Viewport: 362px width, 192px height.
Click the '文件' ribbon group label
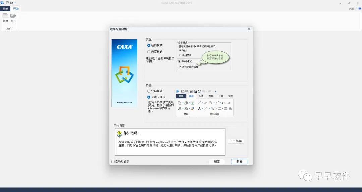click(x=9, y=28)
